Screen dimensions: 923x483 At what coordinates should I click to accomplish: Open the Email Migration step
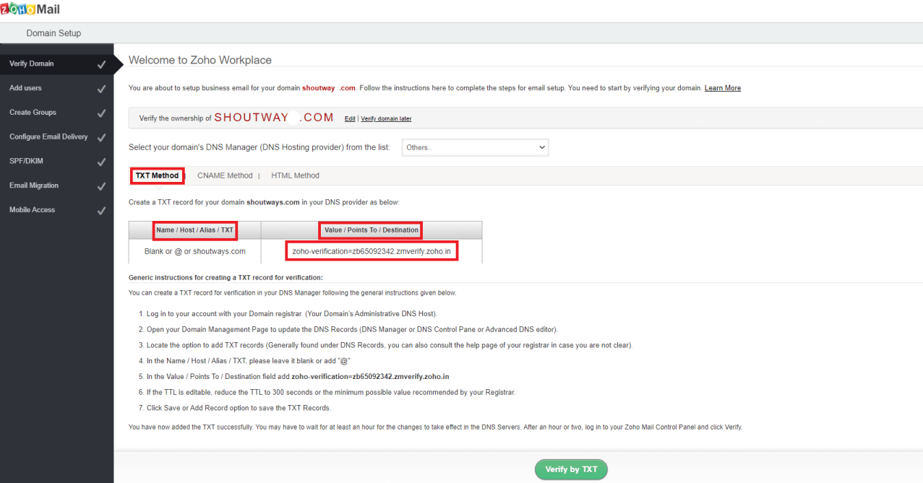(x=56, y=186)
